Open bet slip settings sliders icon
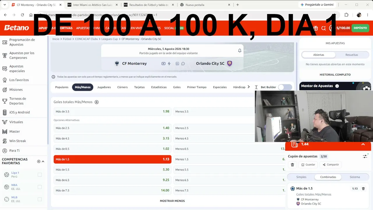The image size is (373, 210). tap(365, 156)
